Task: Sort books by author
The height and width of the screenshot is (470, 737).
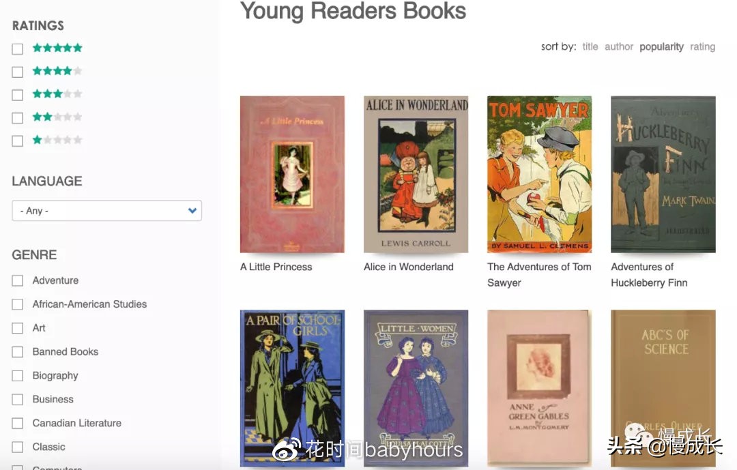Action: pyautogui.click(x=618, y=46)
